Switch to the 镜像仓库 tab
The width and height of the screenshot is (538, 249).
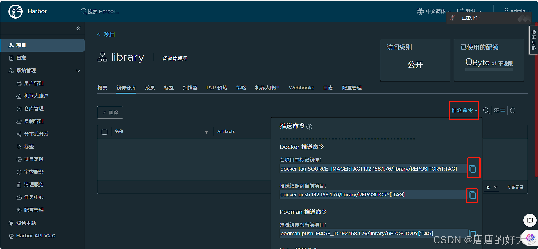point(126,88)
